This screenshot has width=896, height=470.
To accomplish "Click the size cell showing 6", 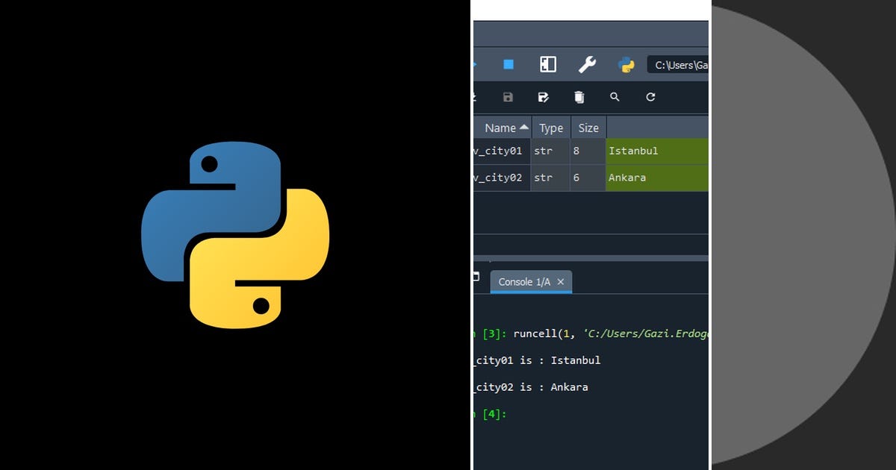I will click(588, 178).
